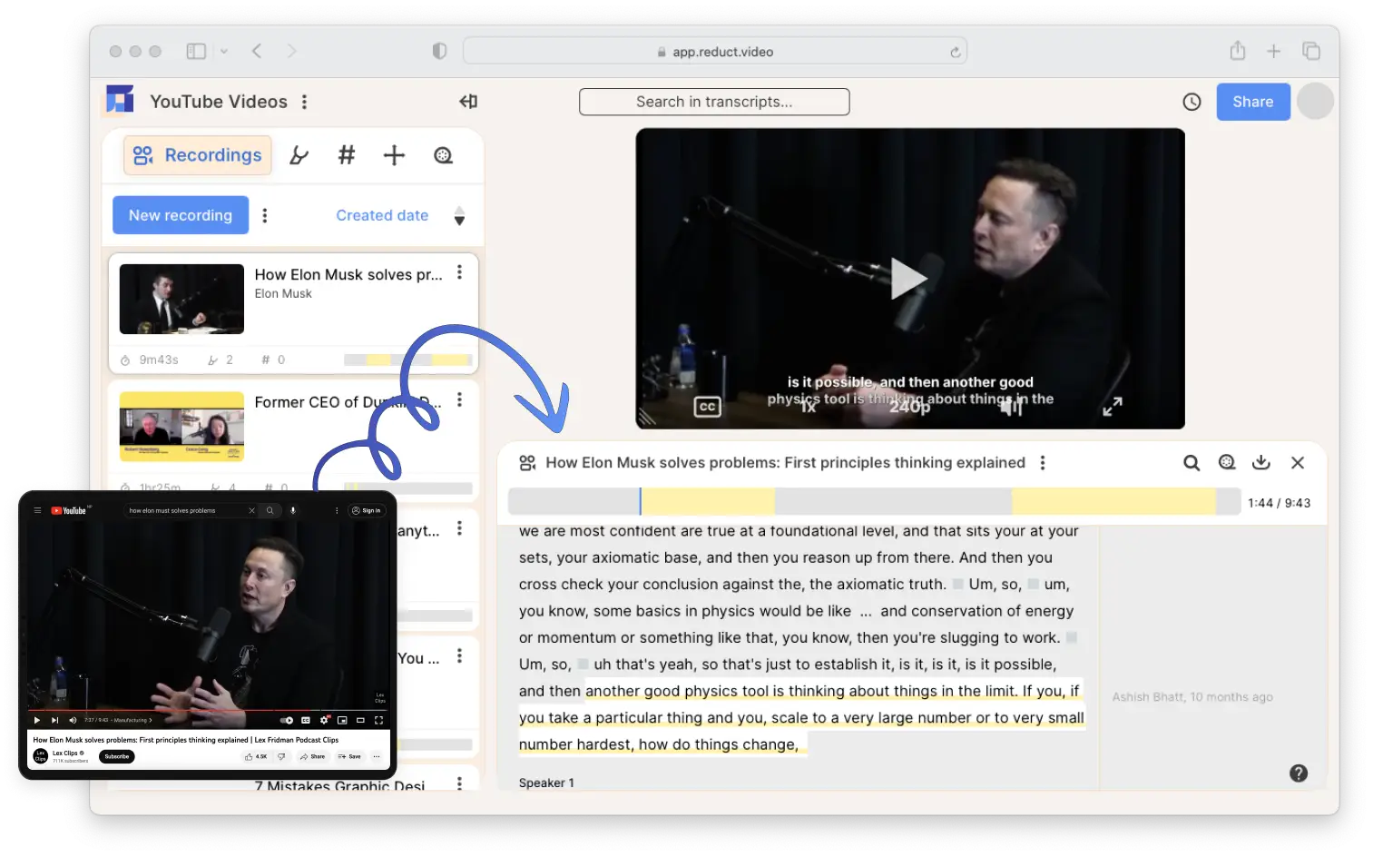Image resolution: width=1373 pixels, height=857 pixels.
Task: Open the plus tab in the sidebar panel
Action: coord(394,155)
